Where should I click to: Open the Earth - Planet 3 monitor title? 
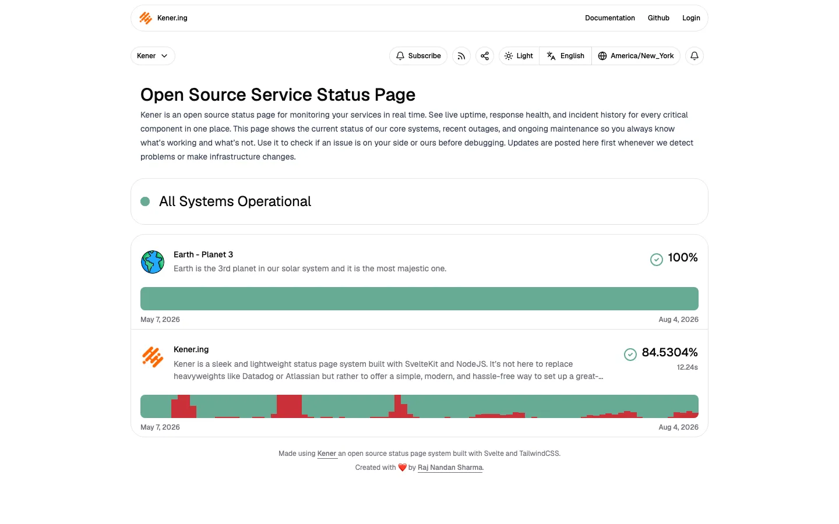pyautogui.click(x=203, y=254)
